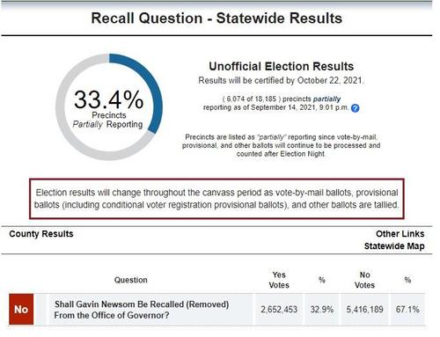Click the 67.1% no percentage cell
This screenshot has width=440, height=337.
(407, 310)
